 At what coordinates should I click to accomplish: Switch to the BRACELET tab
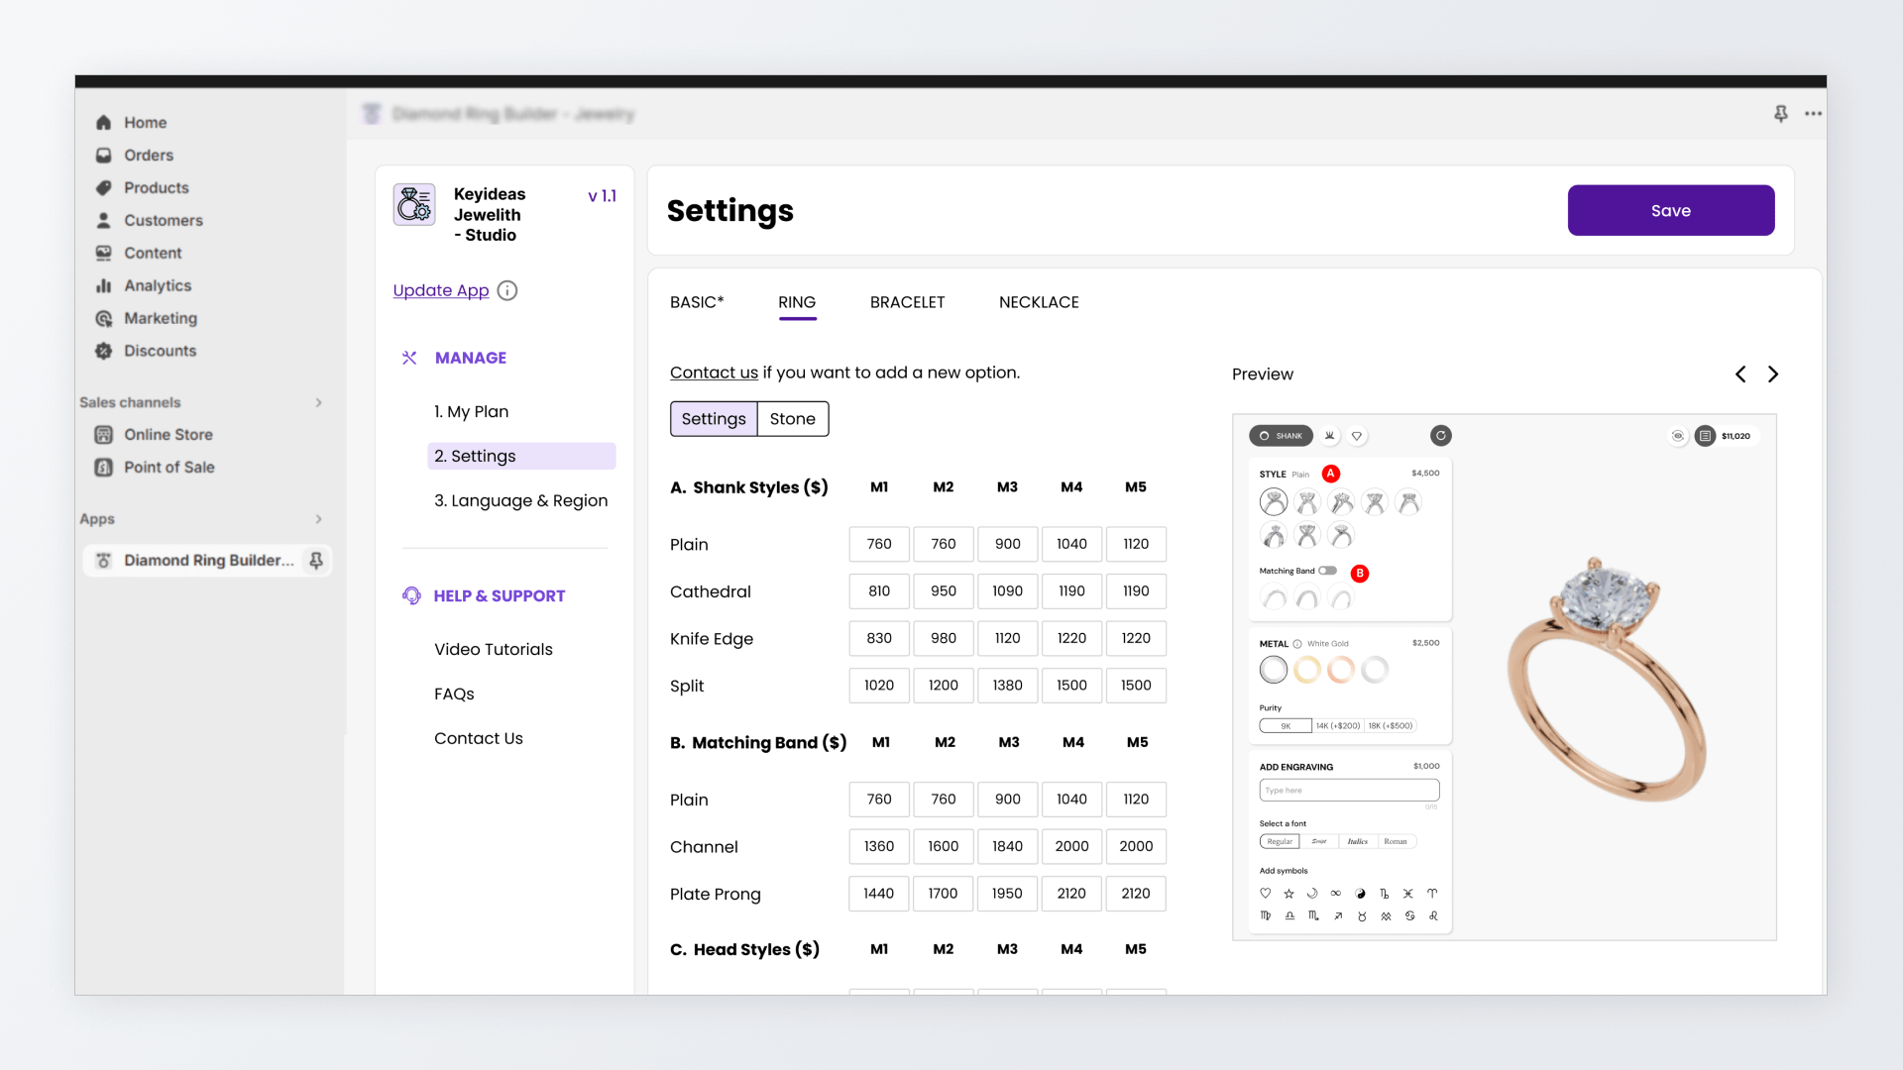pyautogui.click(x=907, y=302)
